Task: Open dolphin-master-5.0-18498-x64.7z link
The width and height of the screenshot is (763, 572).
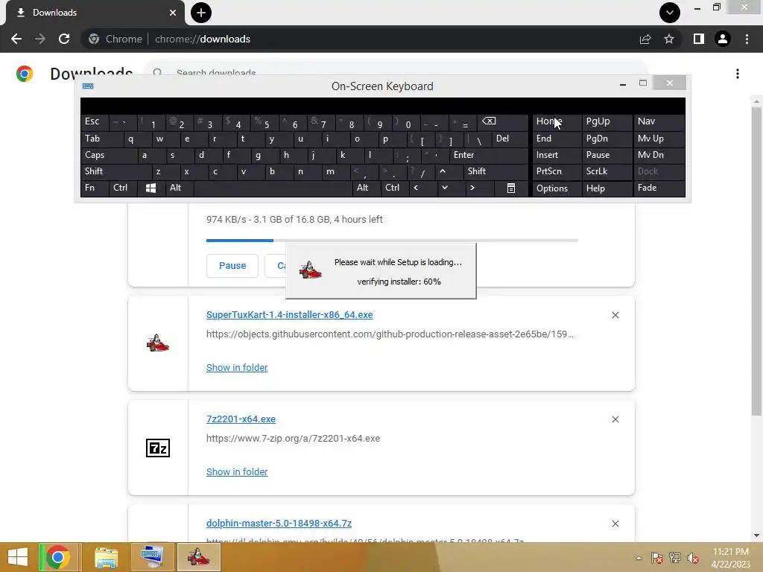Action: click(x=279, y=524)
